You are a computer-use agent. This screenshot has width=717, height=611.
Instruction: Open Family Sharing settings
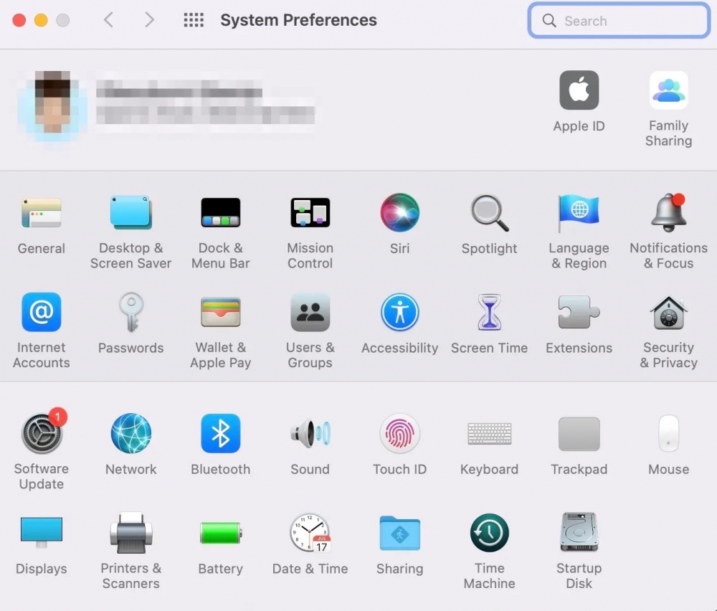668,90
